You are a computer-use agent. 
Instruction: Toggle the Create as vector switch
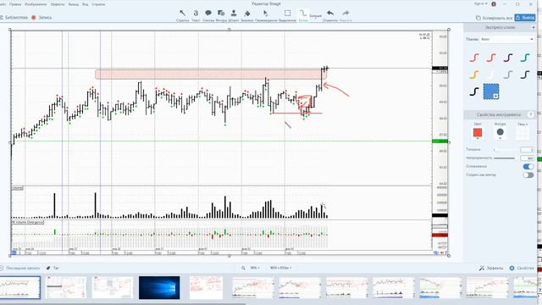(x=528, y=175)
